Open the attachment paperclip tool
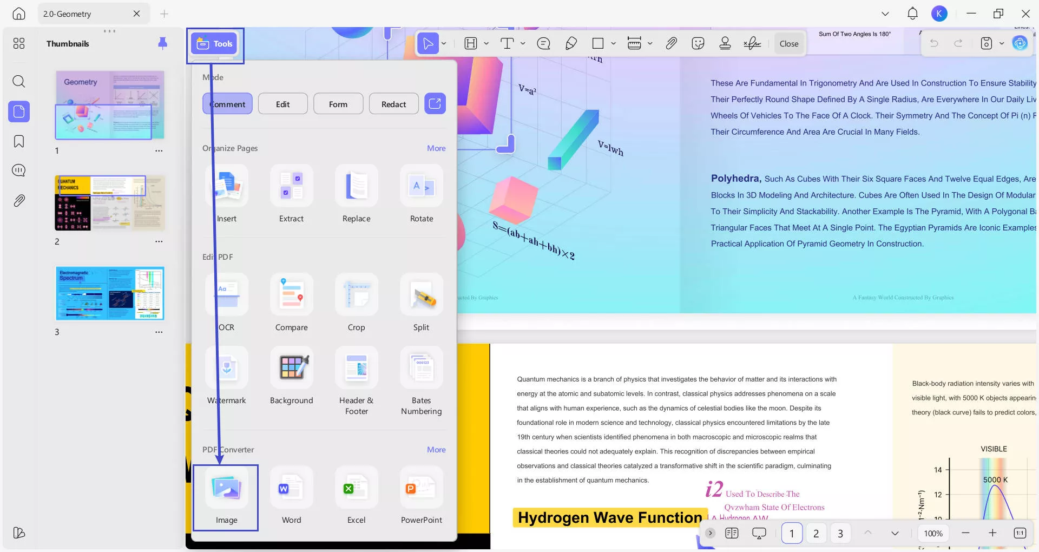1039x552 pixels. pyautogui.click(x=671, y=43)
